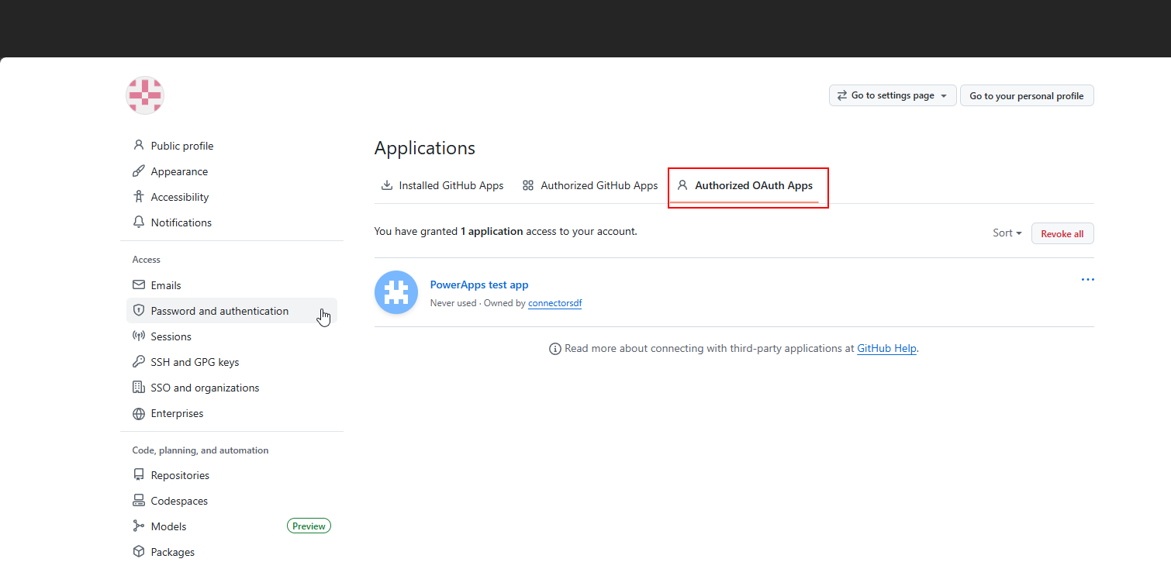Click the key icon beside SSH and GPG keys
1171x569 pixels.
tap(139, 362)
